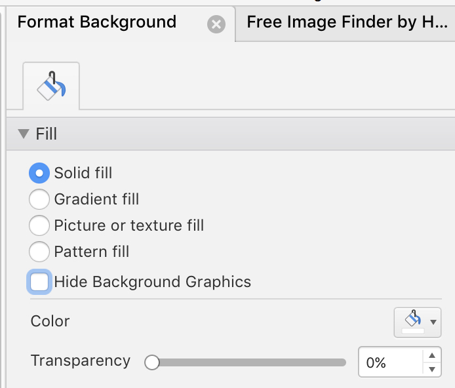455x388 pixels.
Task: Increase transparency with the up stepper arrow
Action: point(432,355)
